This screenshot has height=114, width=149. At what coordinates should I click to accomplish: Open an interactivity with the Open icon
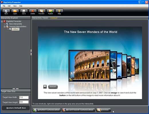point(15,12)
